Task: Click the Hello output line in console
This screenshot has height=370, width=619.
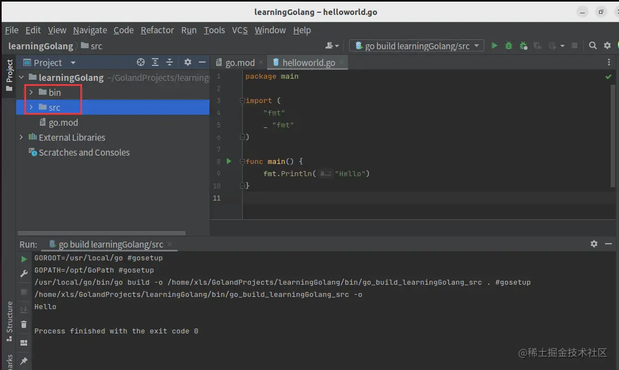Action: click(45, 306)
